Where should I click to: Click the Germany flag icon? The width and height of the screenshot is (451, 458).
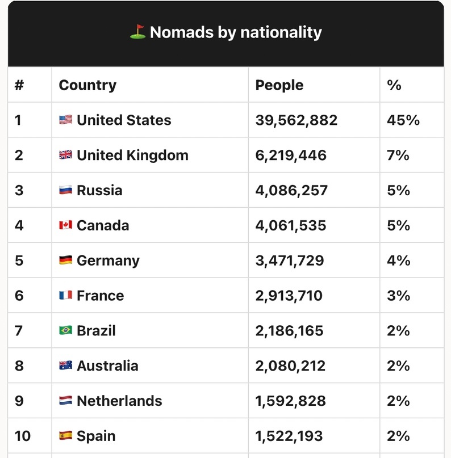(66, 260)
